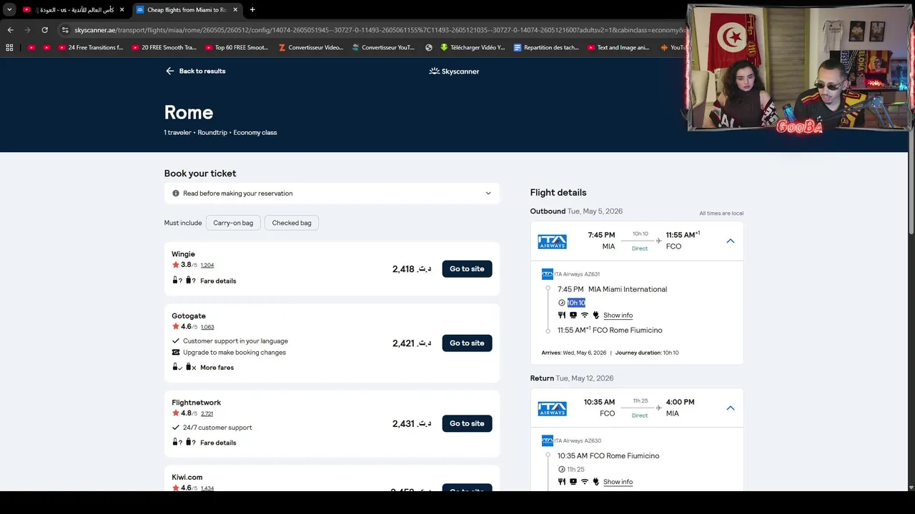
Task: Close the Cheap flights from Miami tab
Action: coord(235,10)
